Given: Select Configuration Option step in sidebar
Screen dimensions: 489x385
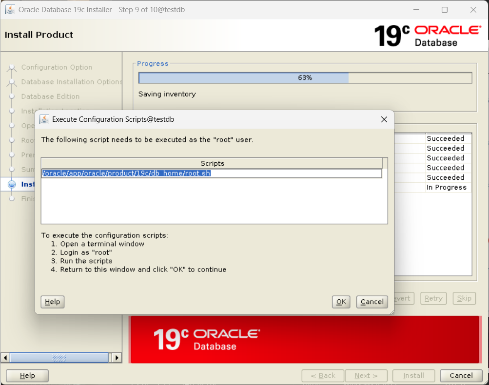Looking at the screenshot, I should coord(57,67).
